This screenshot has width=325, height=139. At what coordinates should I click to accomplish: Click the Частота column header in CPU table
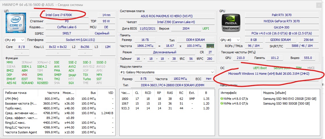click(x=50, y=93)
